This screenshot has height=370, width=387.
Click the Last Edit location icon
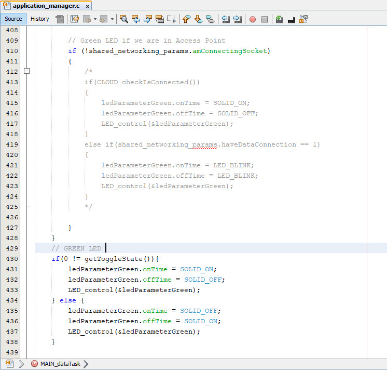point(74,19)
